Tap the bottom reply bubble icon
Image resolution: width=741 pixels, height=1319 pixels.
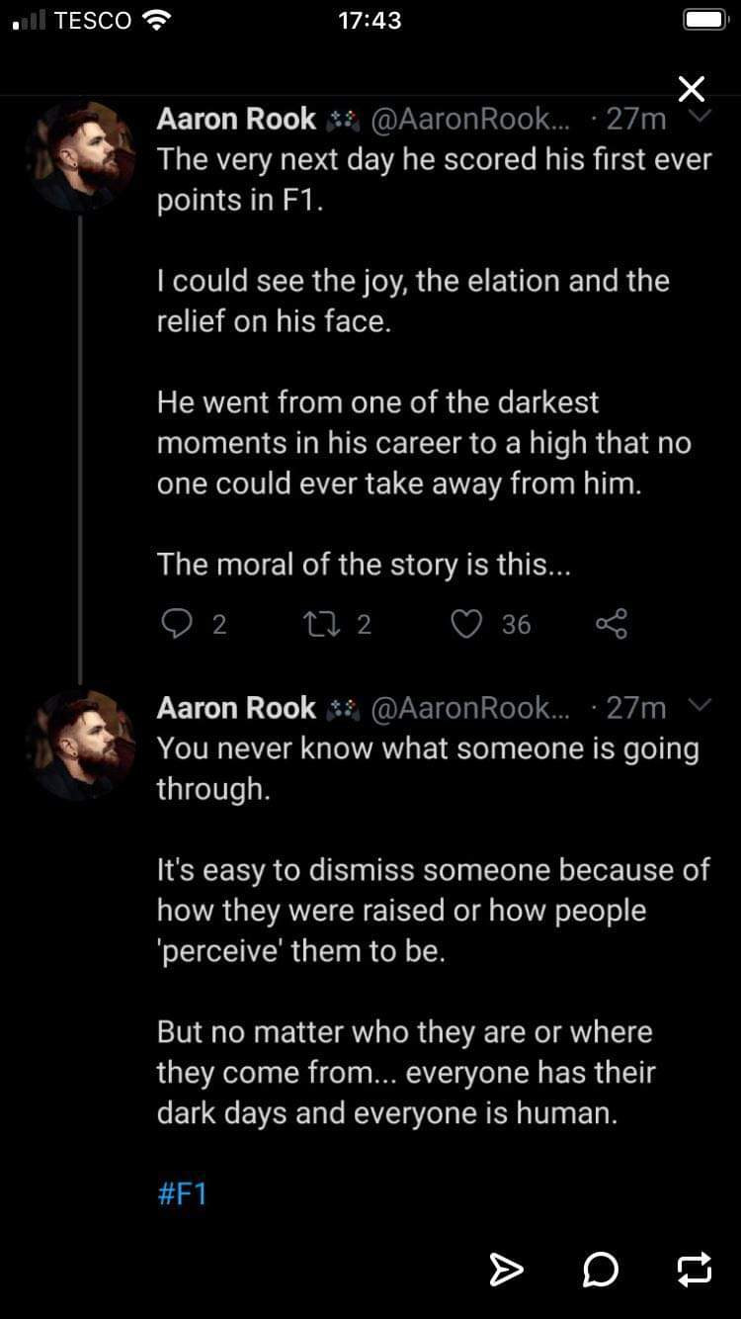(600, 1270)
